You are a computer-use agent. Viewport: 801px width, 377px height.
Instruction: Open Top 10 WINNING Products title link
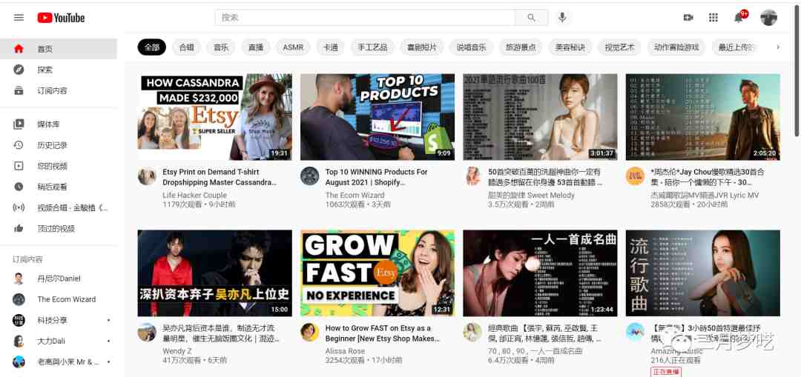[377, 177]
